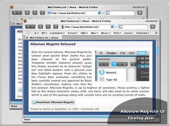Click the back window's Reload icon

pyautogui.click(x=27, y=13)
